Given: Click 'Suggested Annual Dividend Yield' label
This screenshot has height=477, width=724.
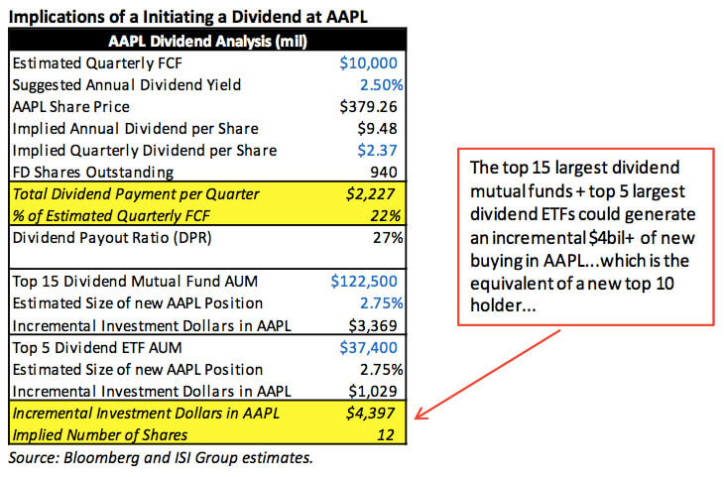Looking at the screenshot, I should point(127,85).
